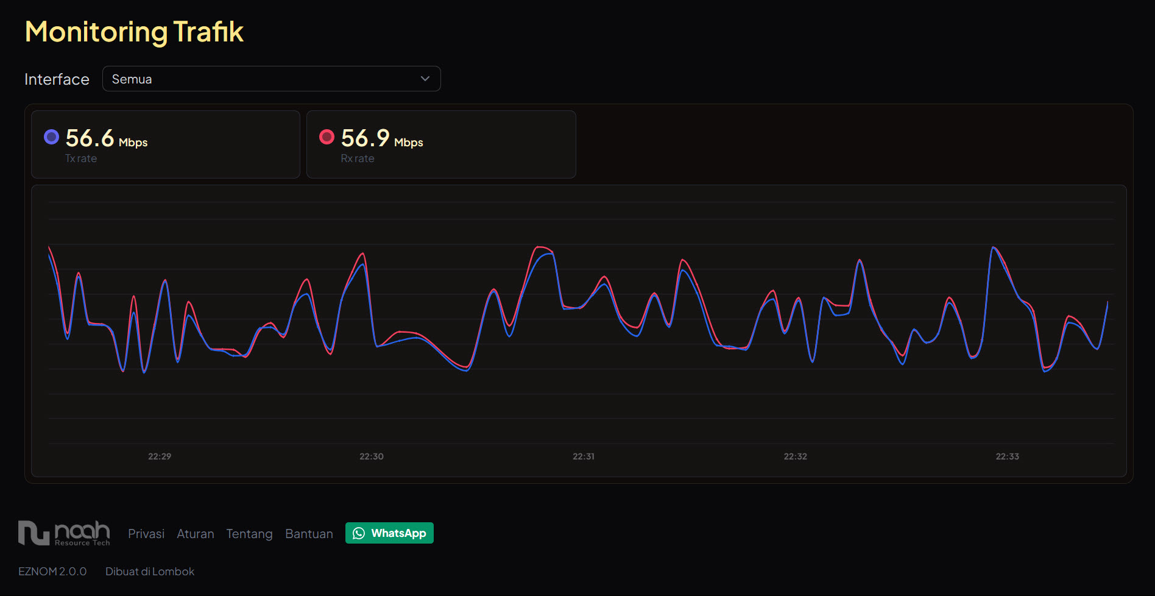Open the Privasi page
The width and height of the screenshot is (1155, 596).
pyautogui.click(x=146, y=533)
